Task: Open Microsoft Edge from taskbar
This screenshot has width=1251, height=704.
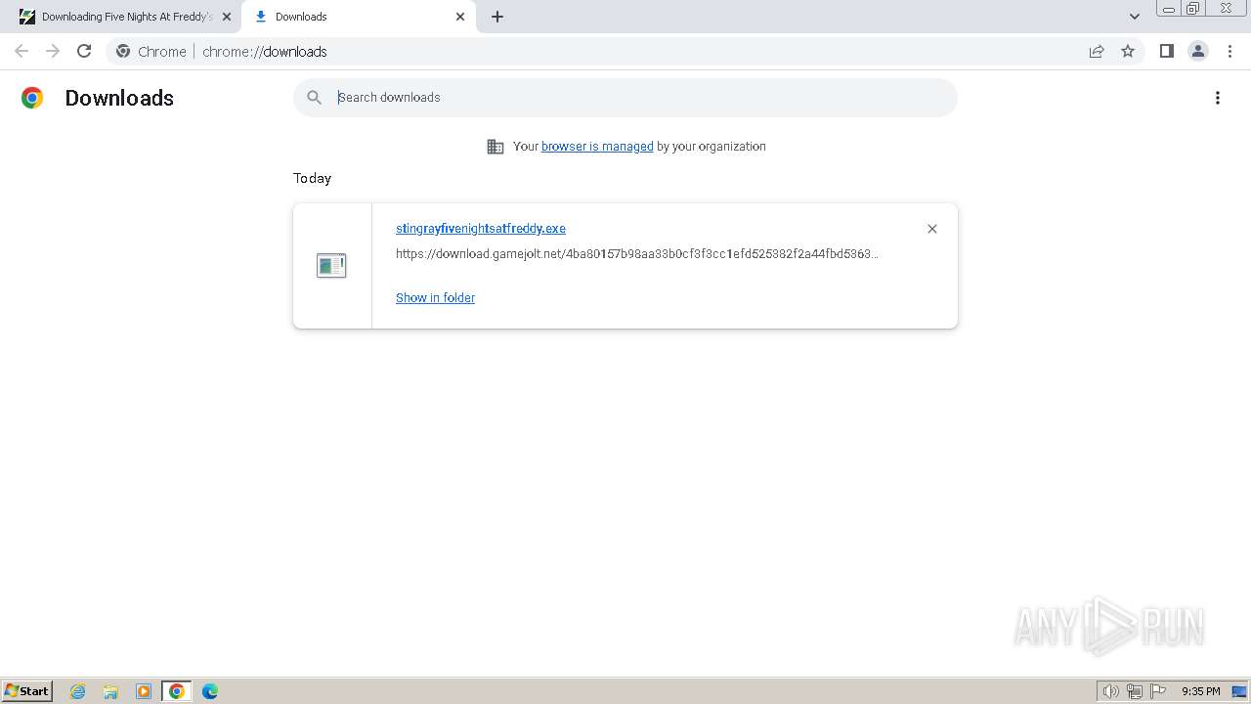Action: (x=210, y=691)
